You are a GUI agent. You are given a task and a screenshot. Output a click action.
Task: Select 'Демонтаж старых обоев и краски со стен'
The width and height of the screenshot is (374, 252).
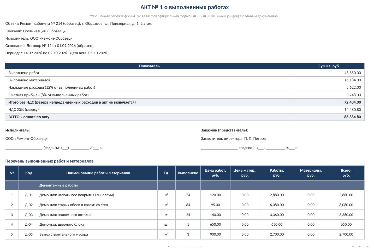click(x=98, y=205)
